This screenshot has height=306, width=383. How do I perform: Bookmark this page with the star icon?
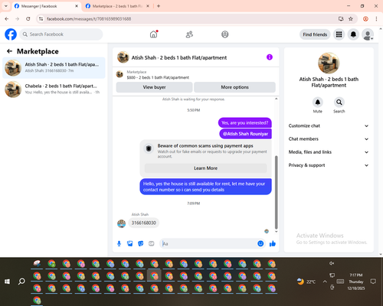click(351, 19)
